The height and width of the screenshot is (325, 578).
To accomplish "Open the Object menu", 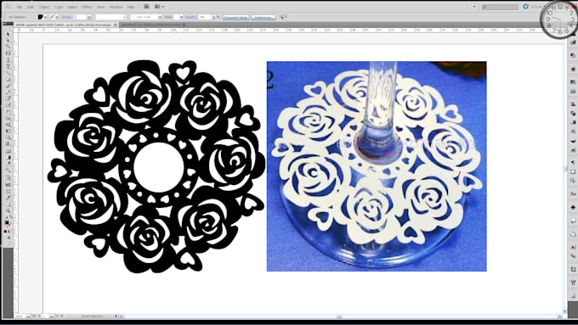I will tap(44, 7).
